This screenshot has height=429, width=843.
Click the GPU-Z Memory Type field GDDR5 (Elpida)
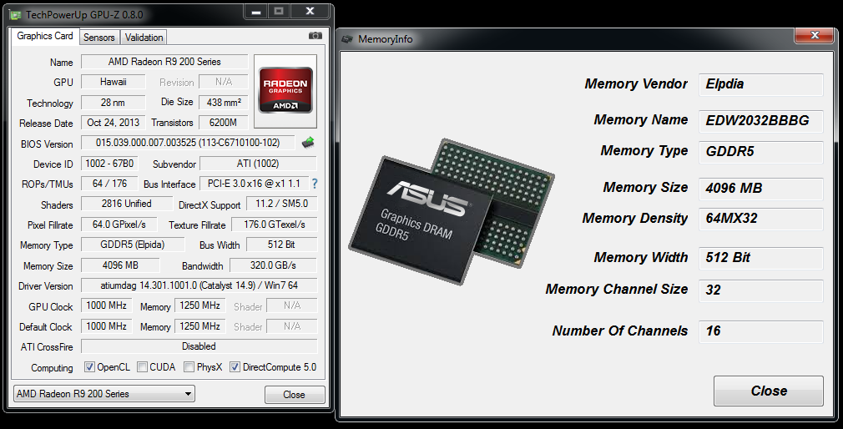pos(133,245)
